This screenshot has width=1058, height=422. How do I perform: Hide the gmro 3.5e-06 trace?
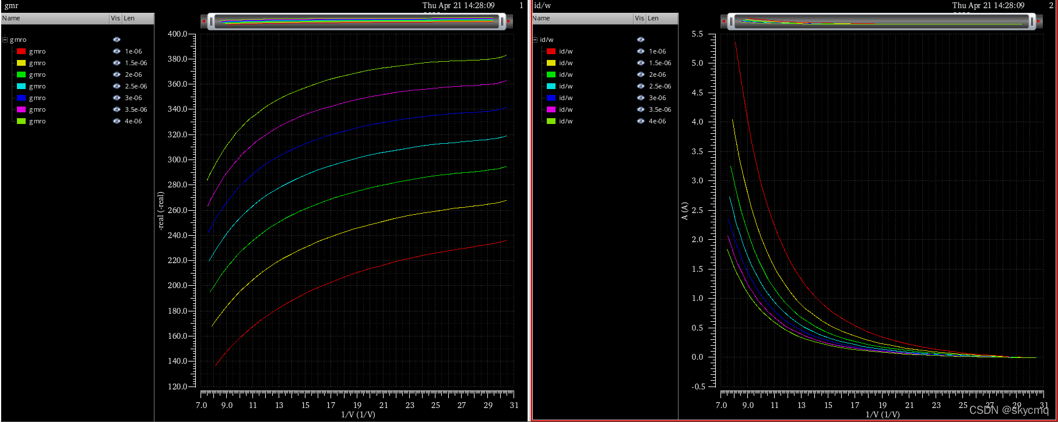(117, 109)
